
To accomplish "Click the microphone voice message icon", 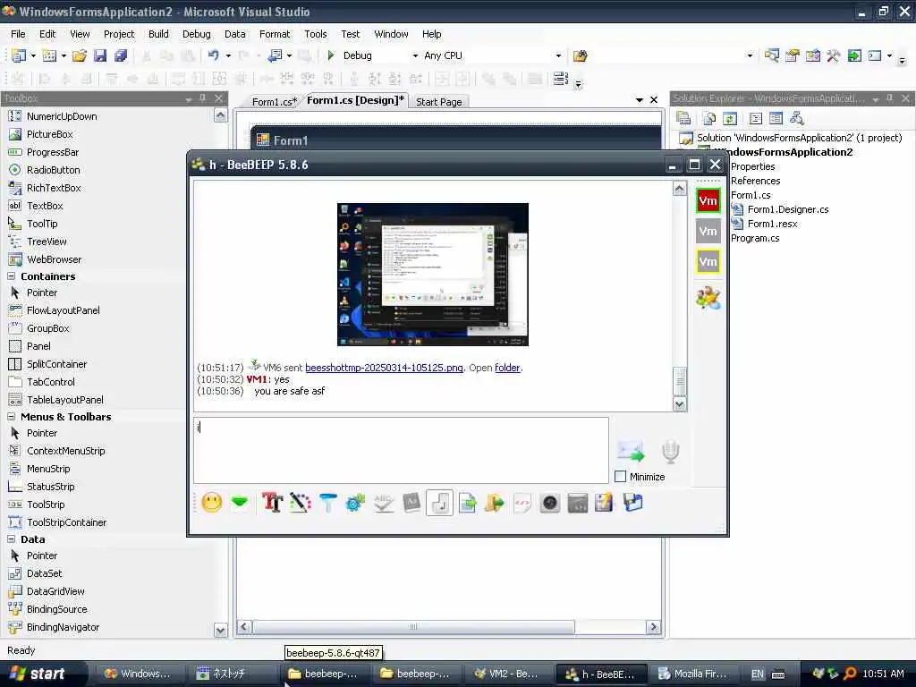I will (x=671, y=452).
